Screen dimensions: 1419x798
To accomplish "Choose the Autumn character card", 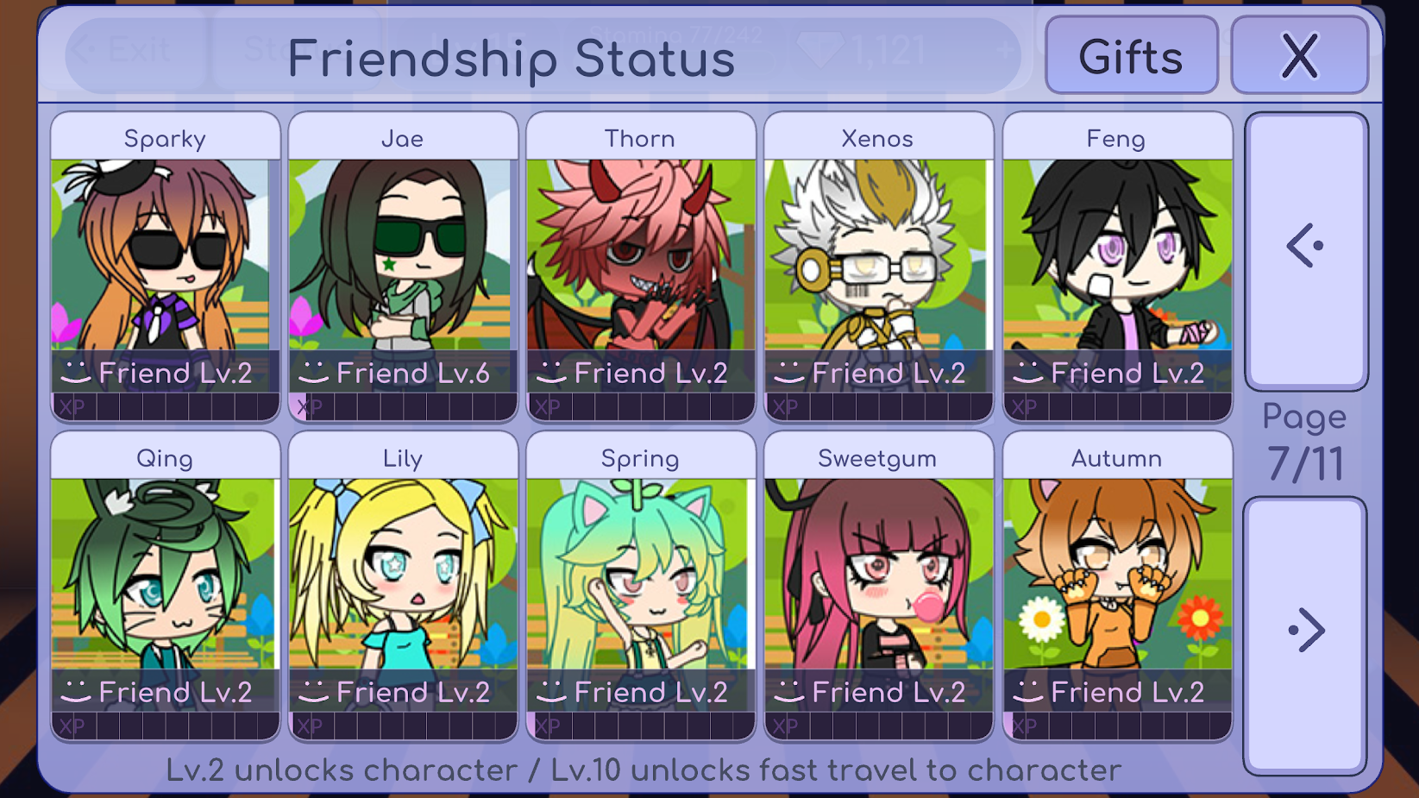I will click(1117, 587).
